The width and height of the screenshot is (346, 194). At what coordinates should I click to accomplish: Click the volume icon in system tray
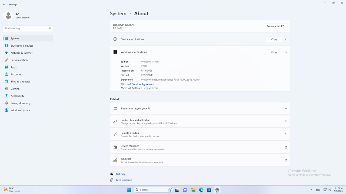coord(330,190)
